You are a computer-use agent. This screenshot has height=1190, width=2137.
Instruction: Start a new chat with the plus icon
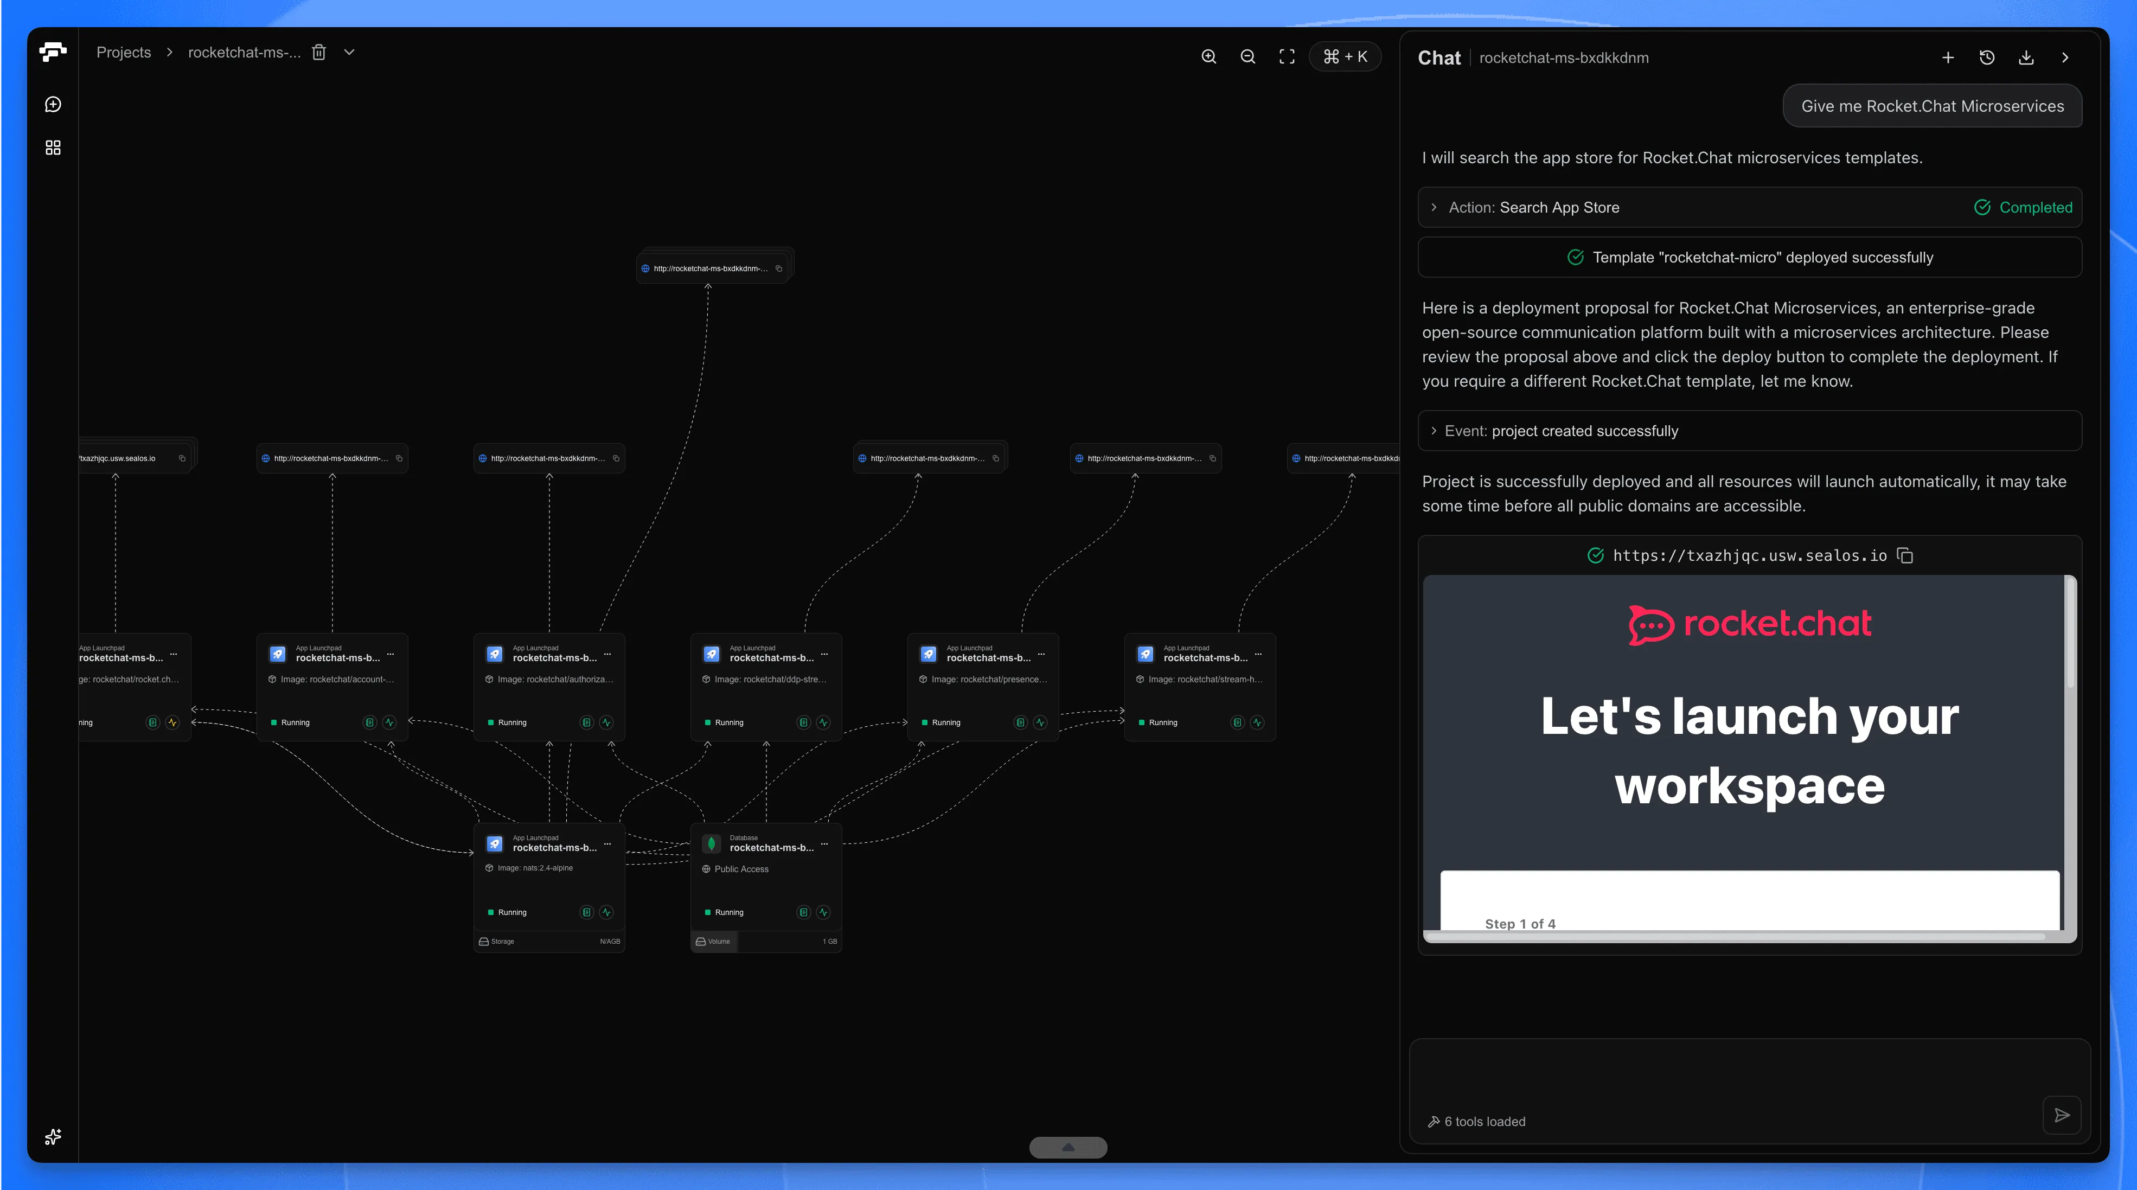click(1948, 57)
